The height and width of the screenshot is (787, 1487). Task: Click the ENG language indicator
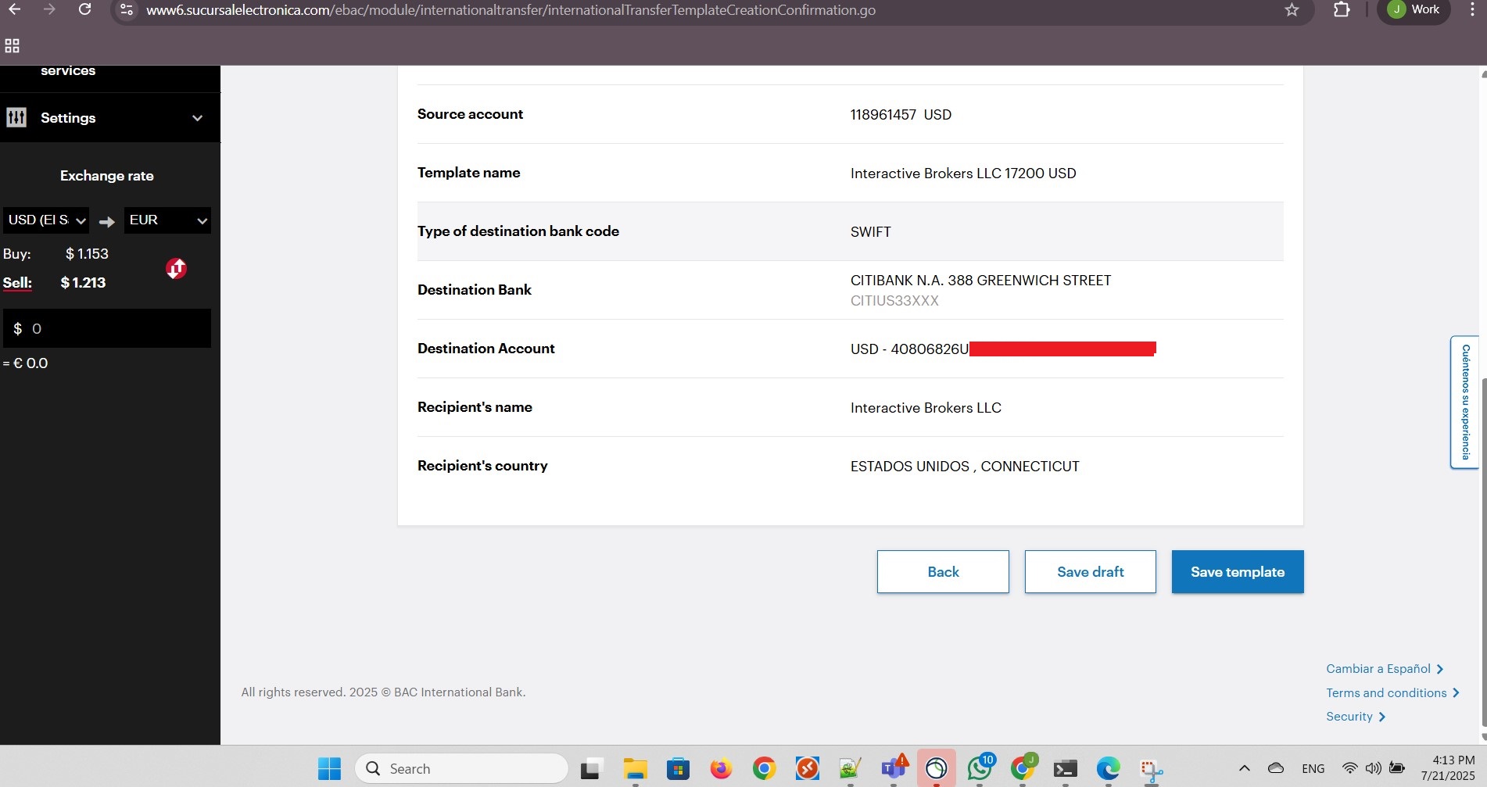(x=1313, y=769)
